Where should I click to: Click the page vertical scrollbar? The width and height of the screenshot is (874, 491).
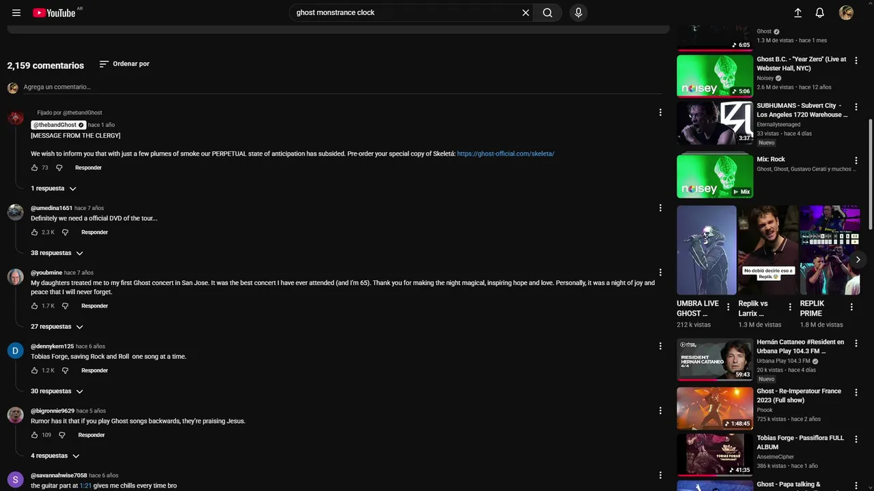point(871,175)
